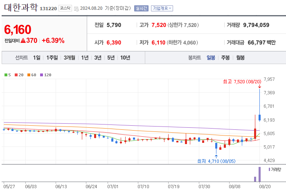Click the 하한가 4,060 lower limit text

tap(182, 42)
